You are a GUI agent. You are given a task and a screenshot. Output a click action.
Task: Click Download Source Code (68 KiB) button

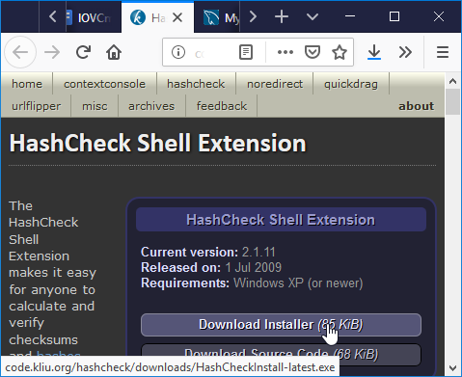tap(281, 354)
